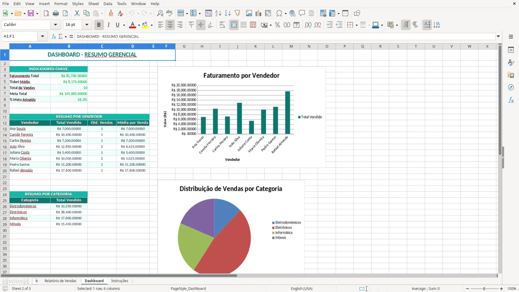Open the sidebar Navigator compass icon
The width and height of the screenshot is (519, 292).
511,88
